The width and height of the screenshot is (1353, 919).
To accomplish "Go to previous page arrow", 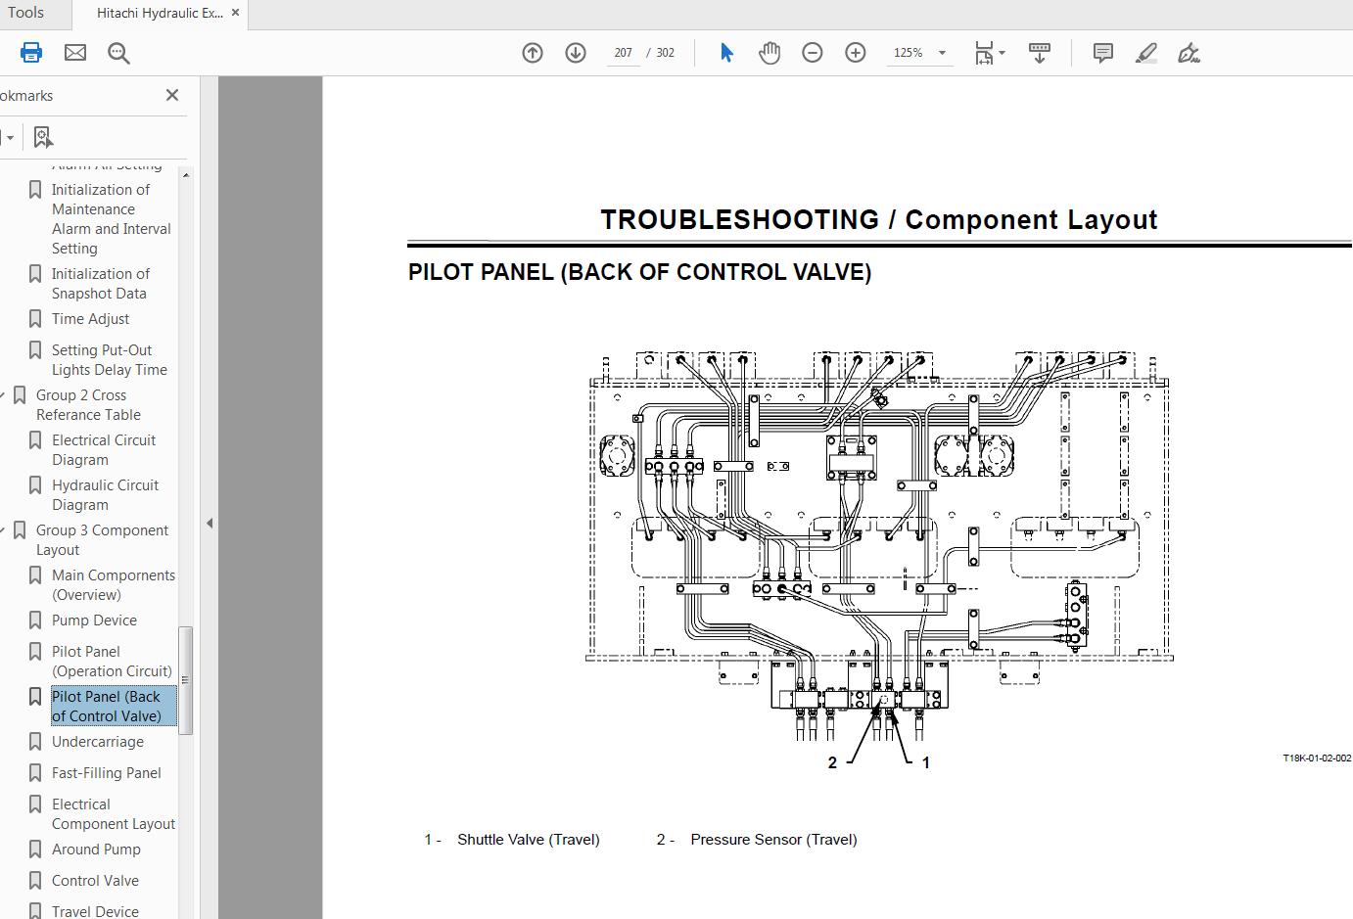I will 533,53.
